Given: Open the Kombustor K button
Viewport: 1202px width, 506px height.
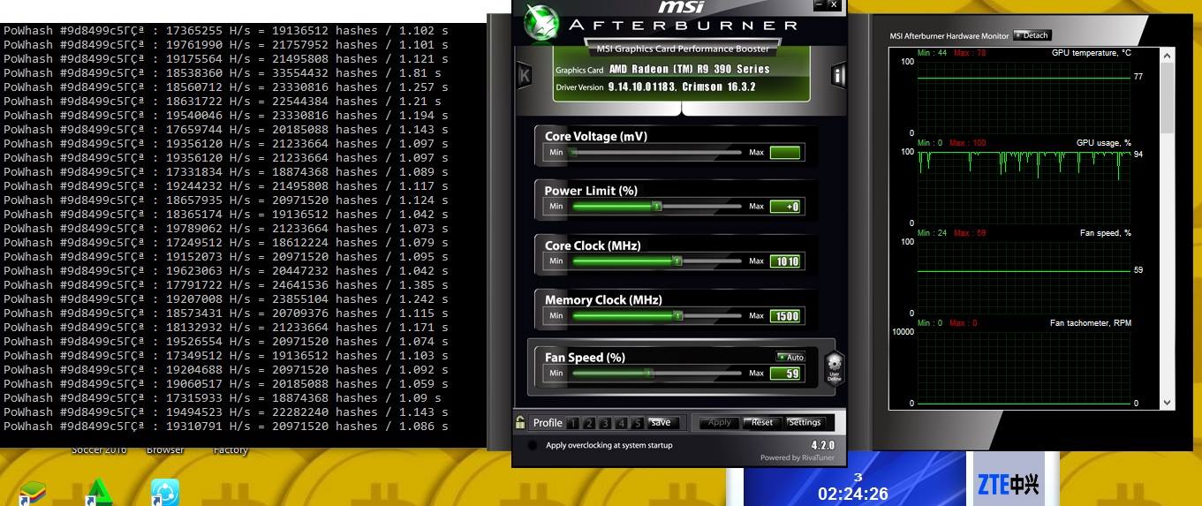Looking at the screenshot, I should click(524, 75).
